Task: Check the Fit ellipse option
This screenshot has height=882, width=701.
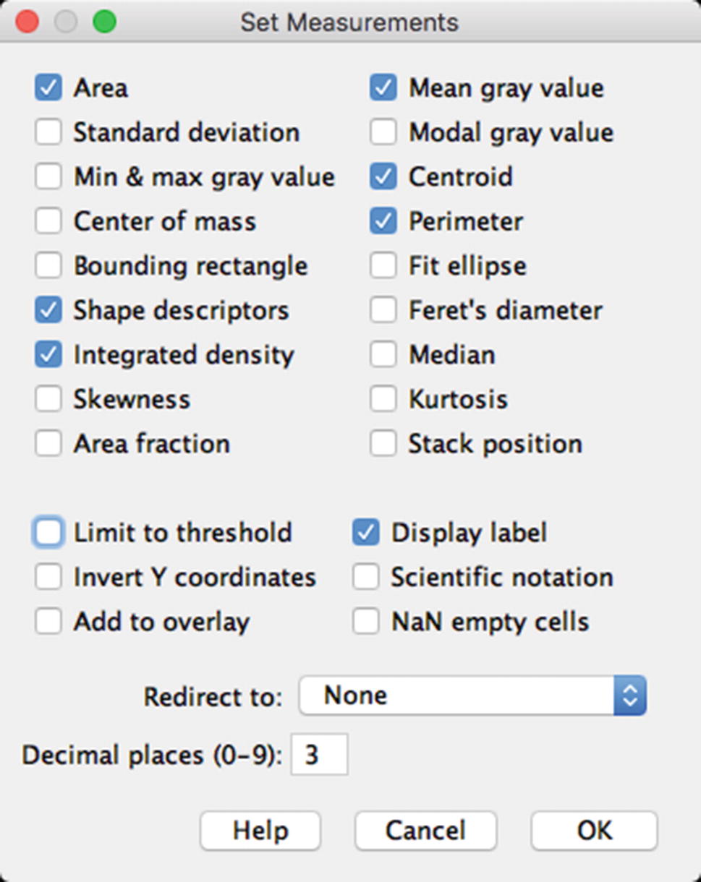Action: (383, 266)
